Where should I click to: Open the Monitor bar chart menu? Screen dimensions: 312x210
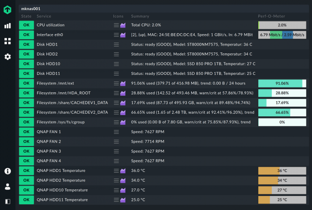pos(7,25)
